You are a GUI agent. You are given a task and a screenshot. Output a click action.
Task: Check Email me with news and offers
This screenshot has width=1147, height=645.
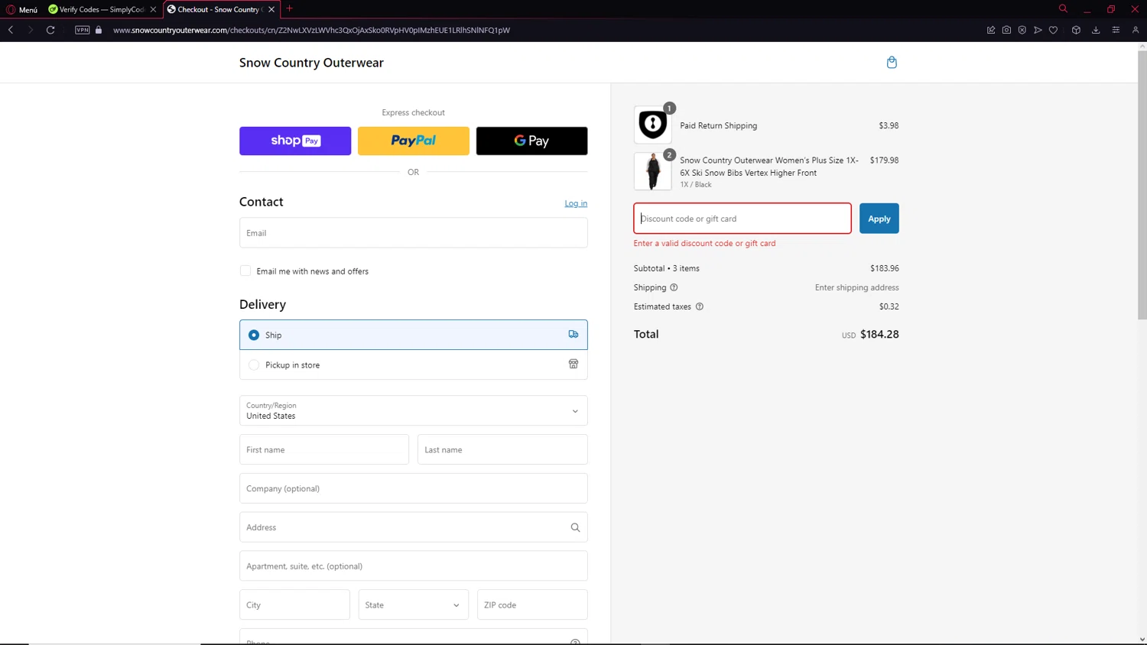(x=245, y=271)
